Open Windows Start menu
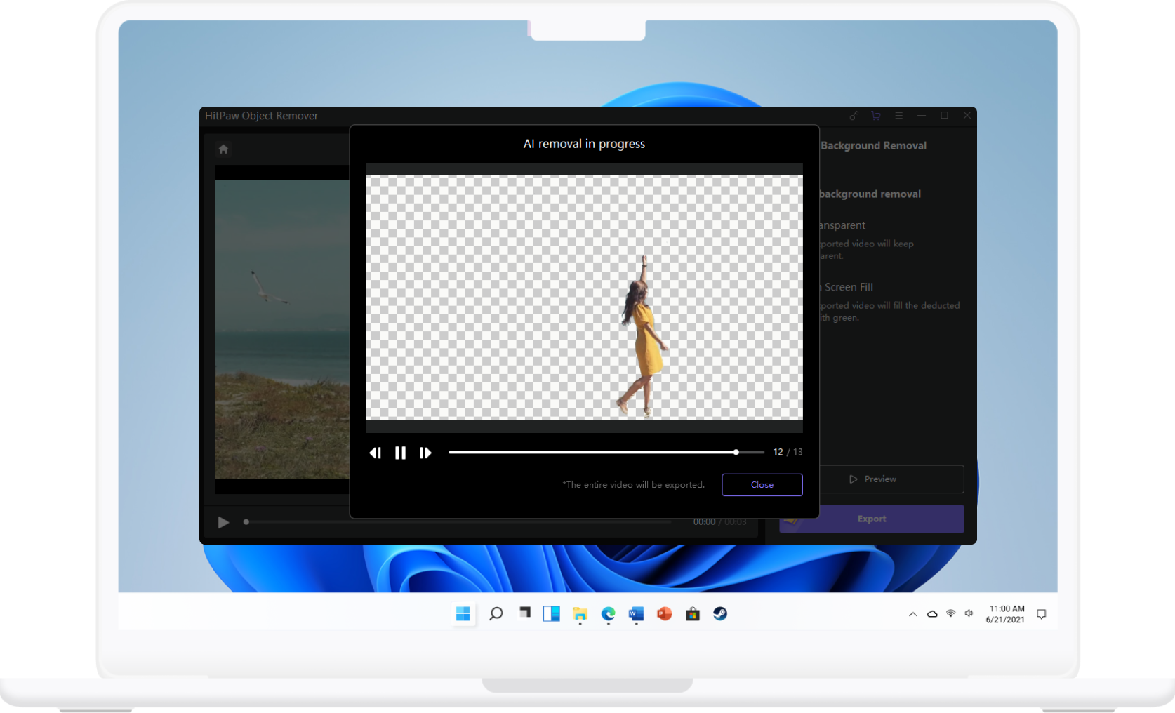 click(x=463, y=614)
